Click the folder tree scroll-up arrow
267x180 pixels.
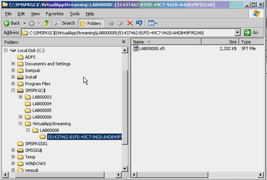tap(125, 50)
